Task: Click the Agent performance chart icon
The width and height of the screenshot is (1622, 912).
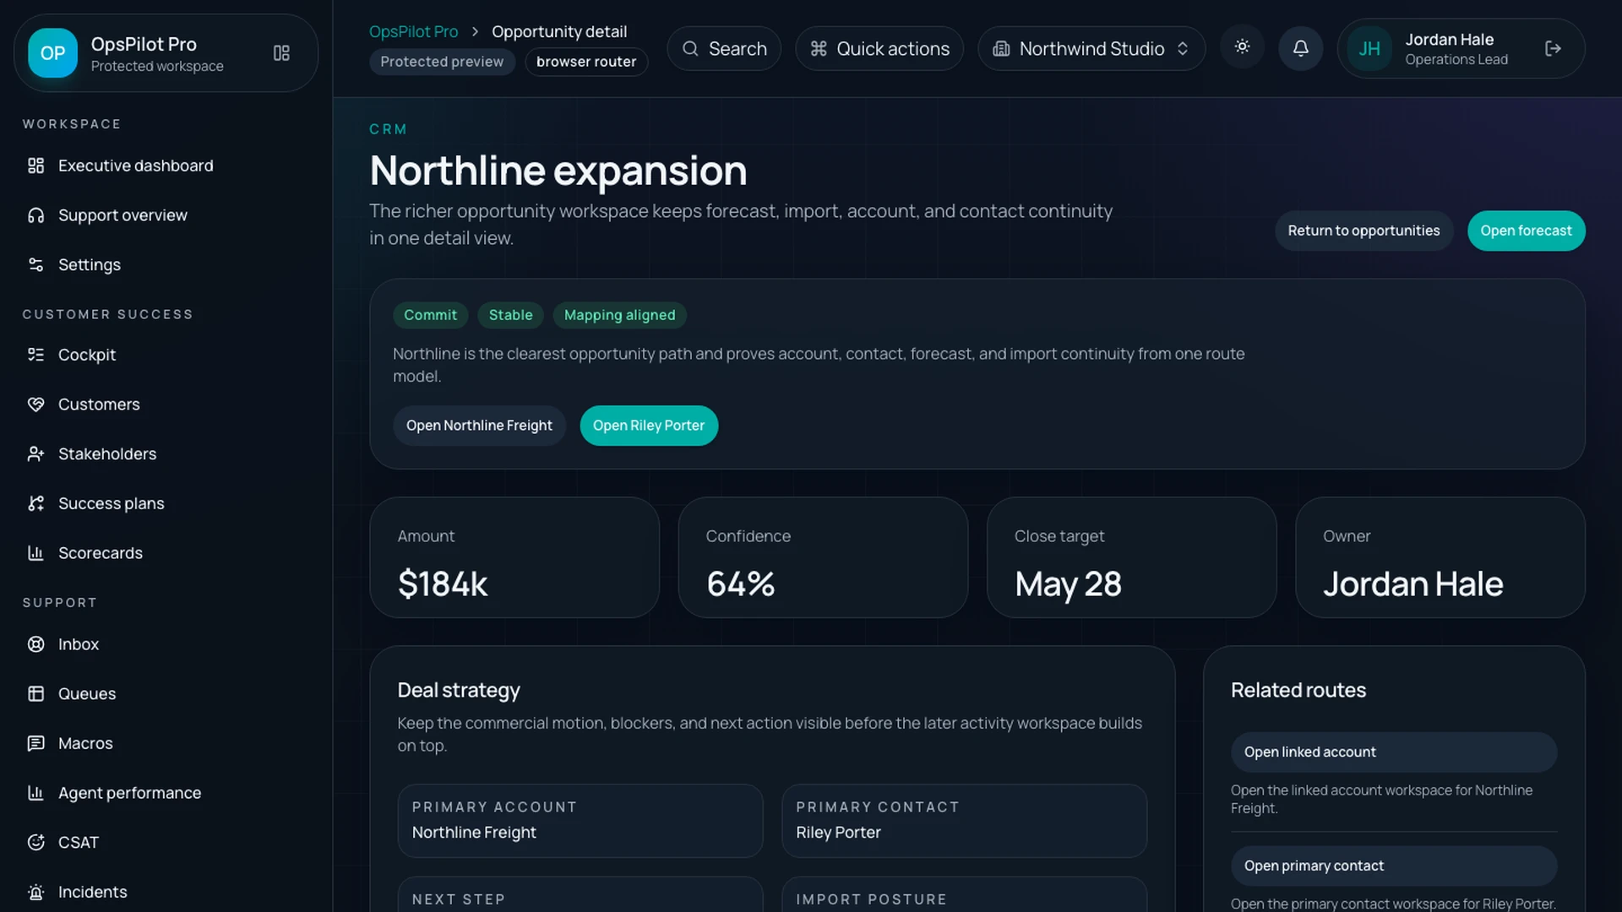Action: coord(35,793)
